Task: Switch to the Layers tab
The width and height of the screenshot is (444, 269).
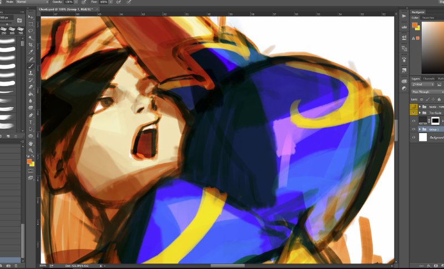Action: [x=416, y=79]
